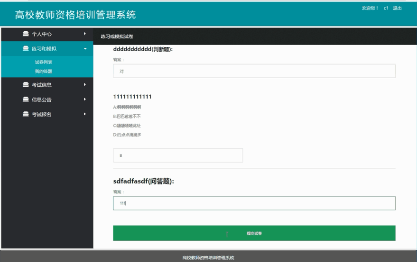Go to 我的答题 submenu item
The width and height of the screenshot is (417, 262).
44,71
